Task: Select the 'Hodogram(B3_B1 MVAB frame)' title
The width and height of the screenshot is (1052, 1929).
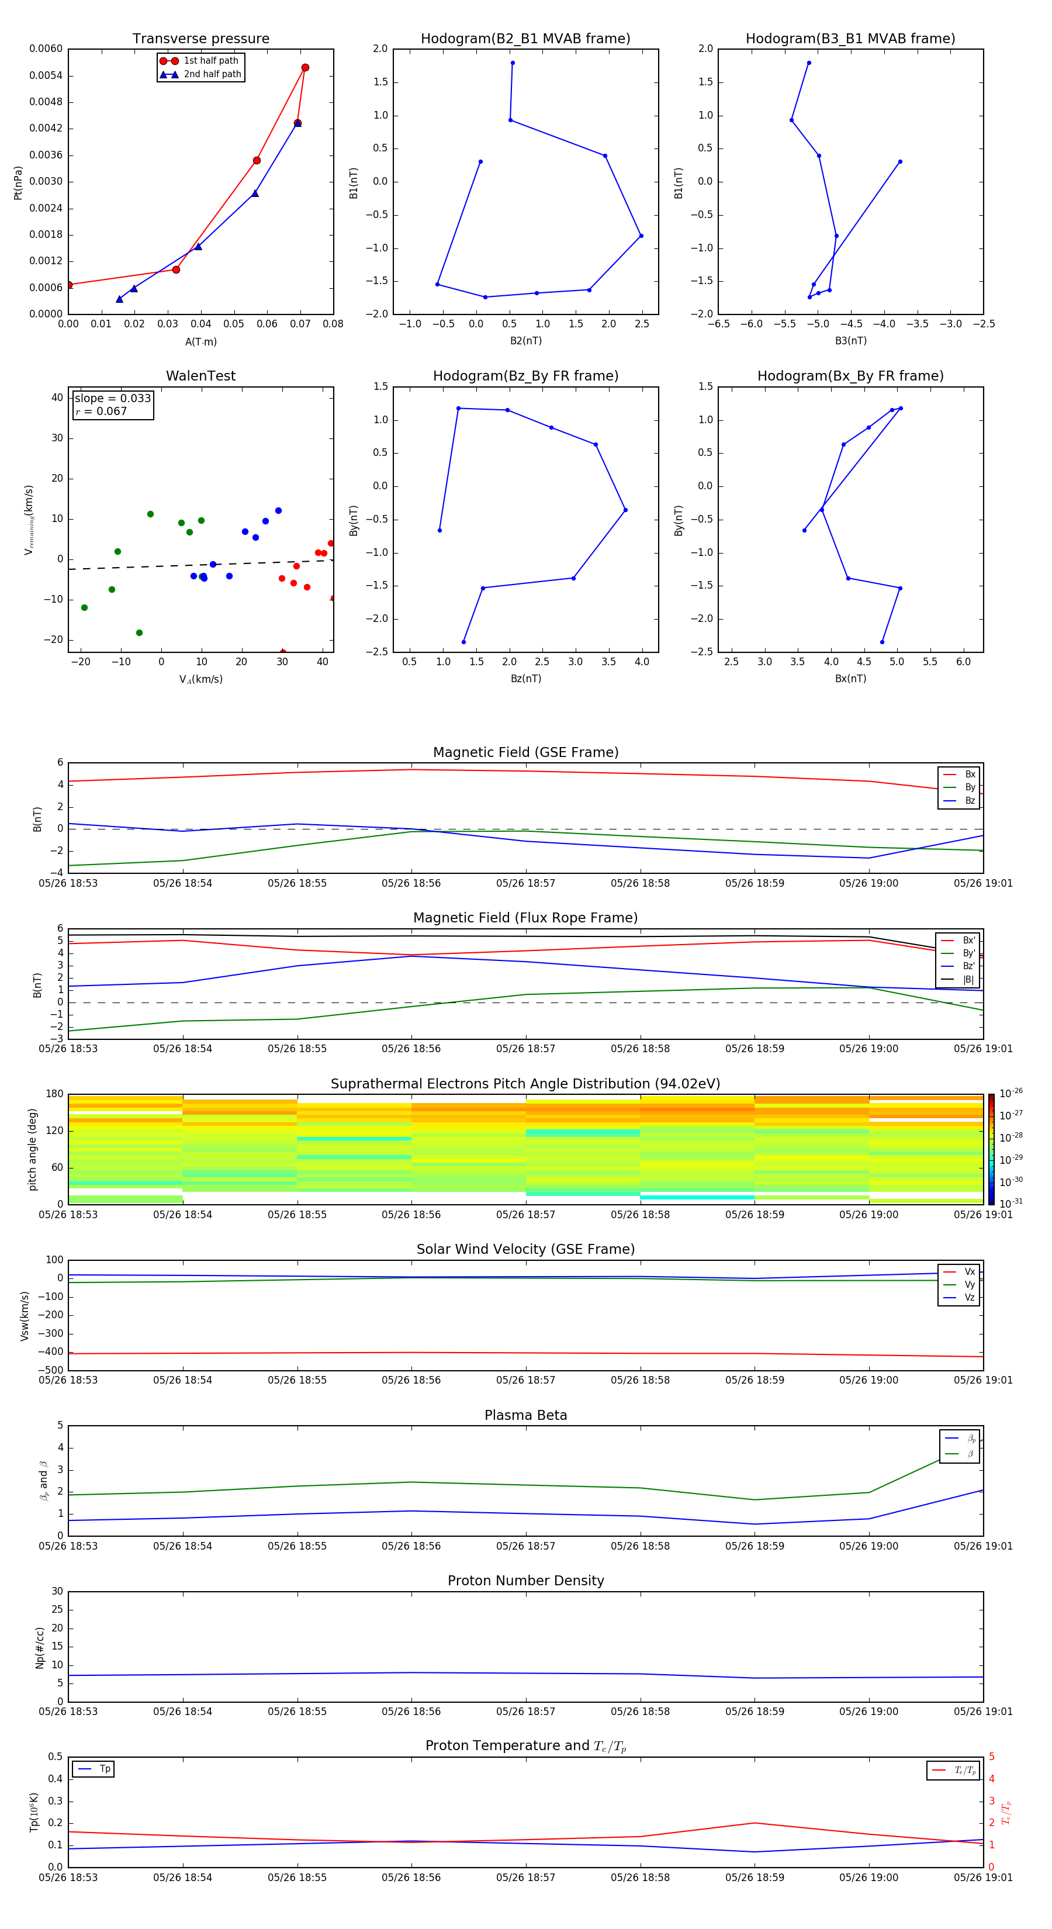Action: pyautogui.click(x=850, y=39)
